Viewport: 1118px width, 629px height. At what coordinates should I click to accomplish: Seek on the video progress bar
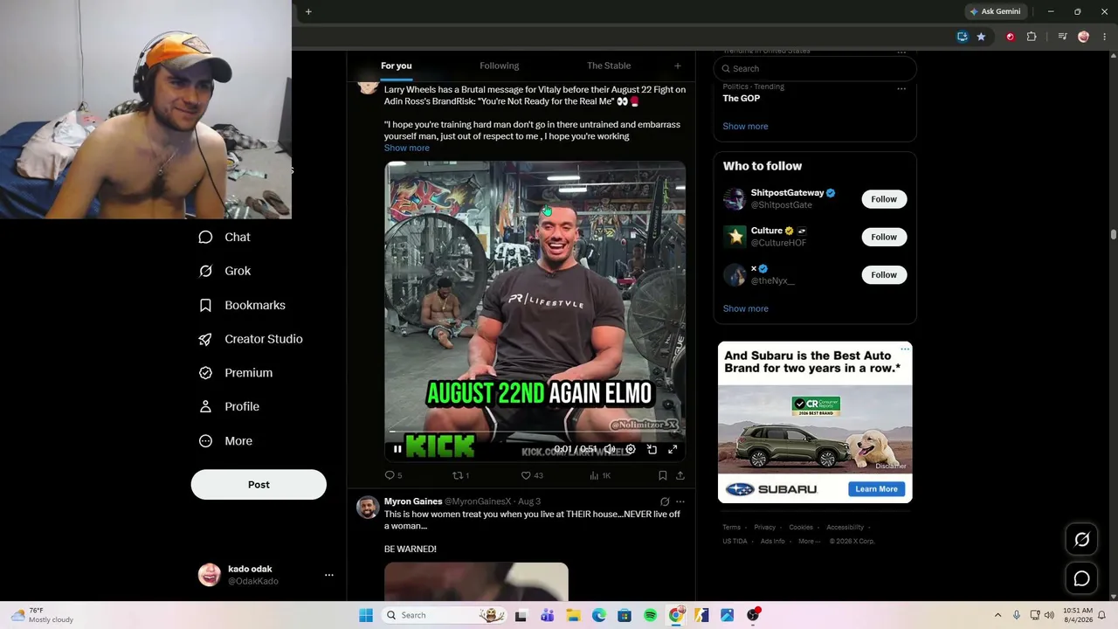click(535, 432)
